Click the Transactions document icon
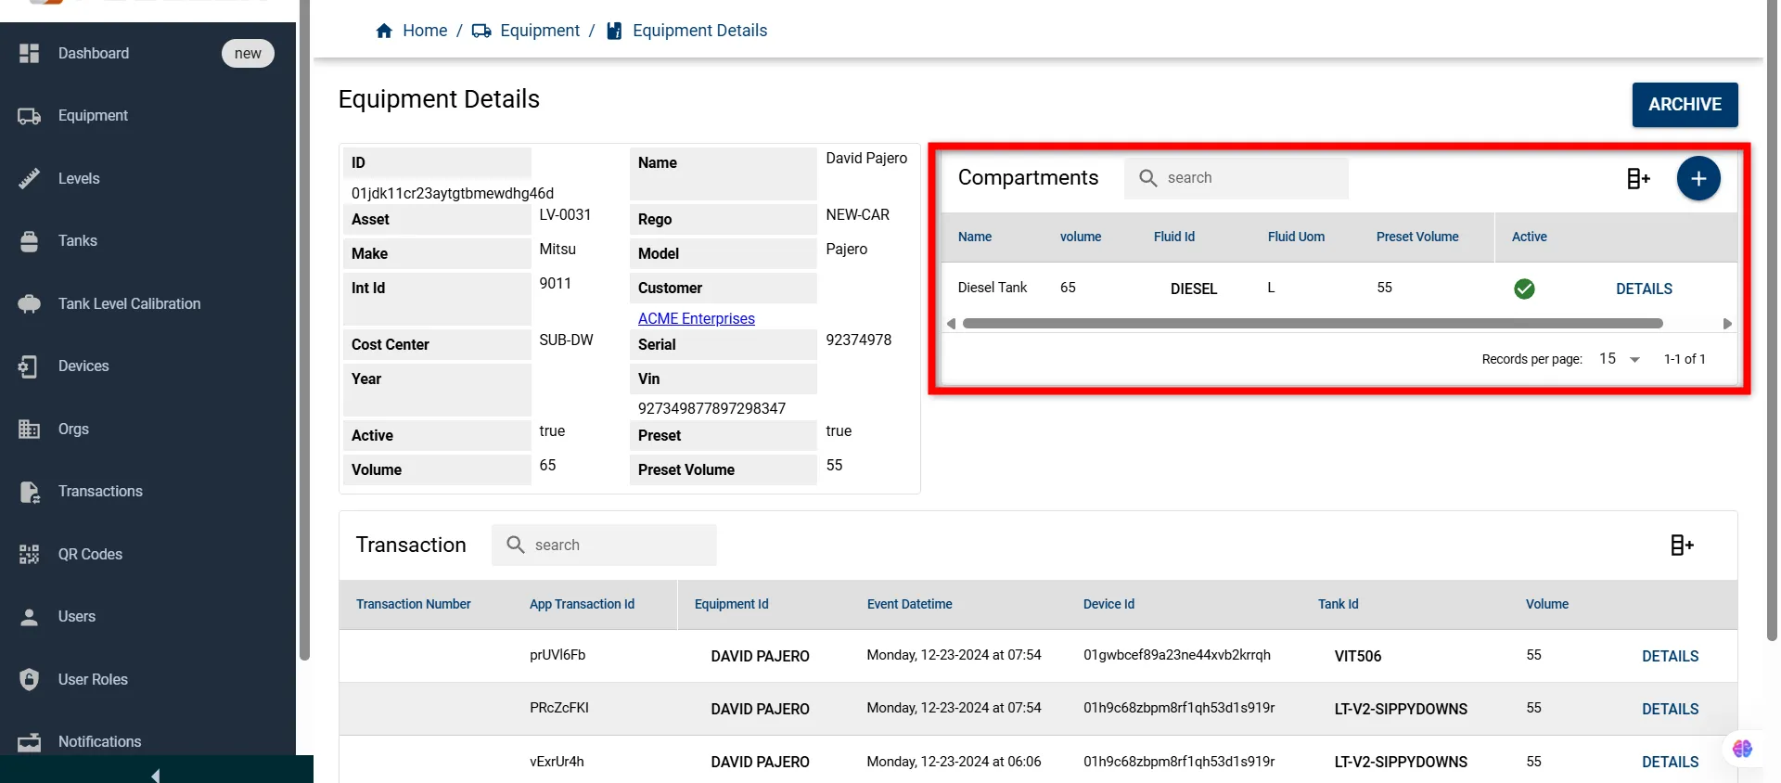Viewport: 1781px width, 783px height. coord(29,492)
